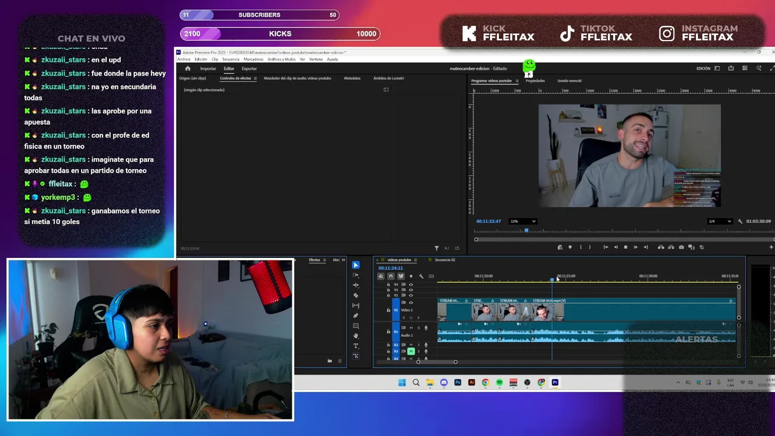775x436 pixels.
Task: Go to In point button
Action: pyautogui.click(x=606, y=247)
